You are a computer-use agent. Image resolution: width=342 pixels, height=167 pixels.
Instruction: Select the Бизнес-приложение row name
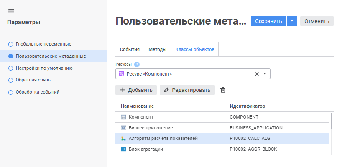151,128
